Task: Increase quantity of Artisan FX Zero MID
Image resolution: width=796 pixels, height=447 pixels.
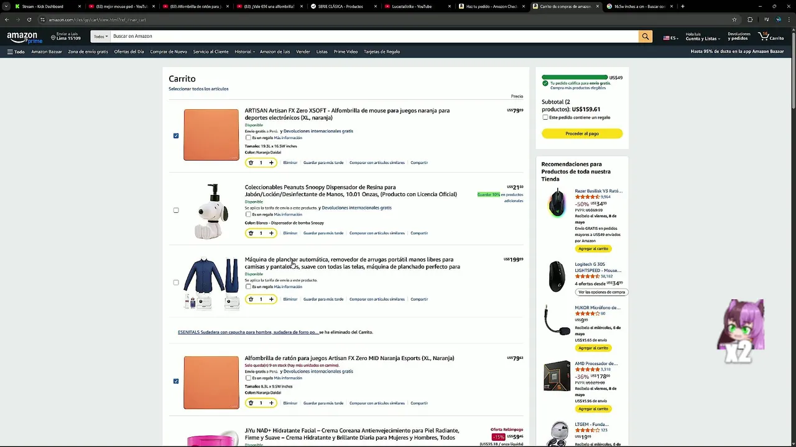Action: click(x=271, y=403)
